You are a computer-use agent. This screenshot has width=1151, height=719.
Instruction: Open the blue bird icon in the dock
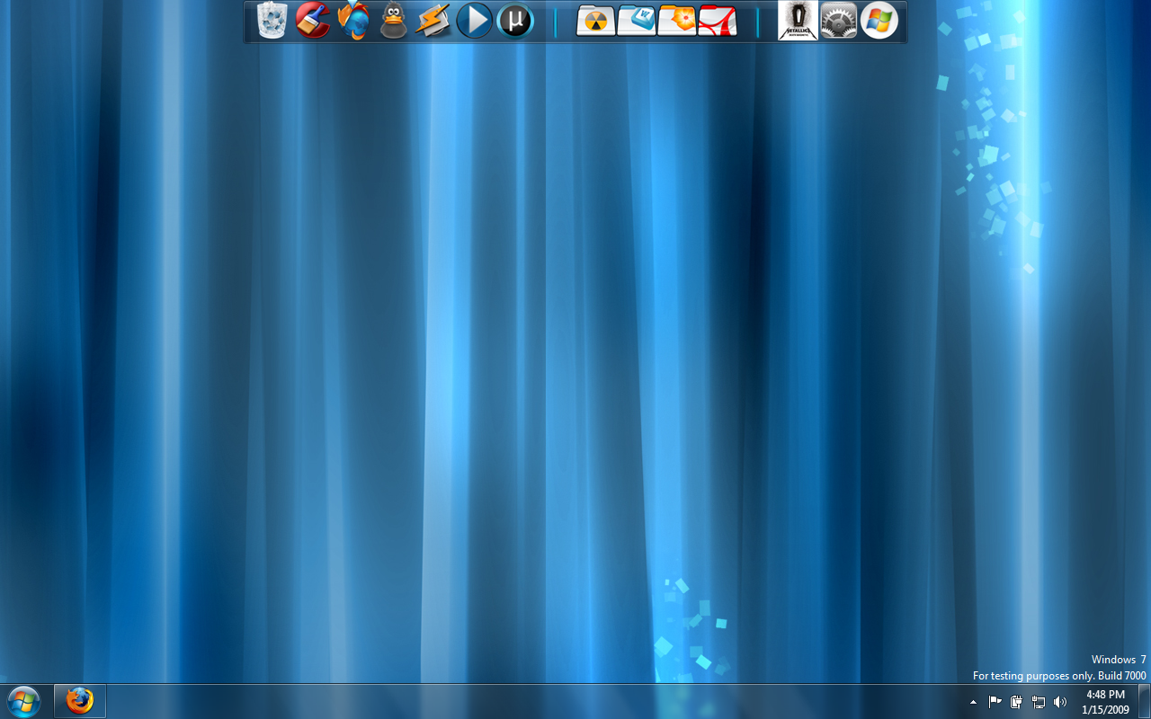(x=353, y=21)
